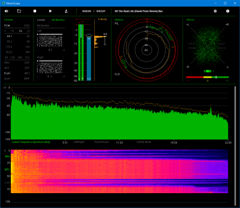The width and height of the screenshot is (240, 208).
Task: Click the BRY label on the spectrogram
Action: tap(7, 170)
